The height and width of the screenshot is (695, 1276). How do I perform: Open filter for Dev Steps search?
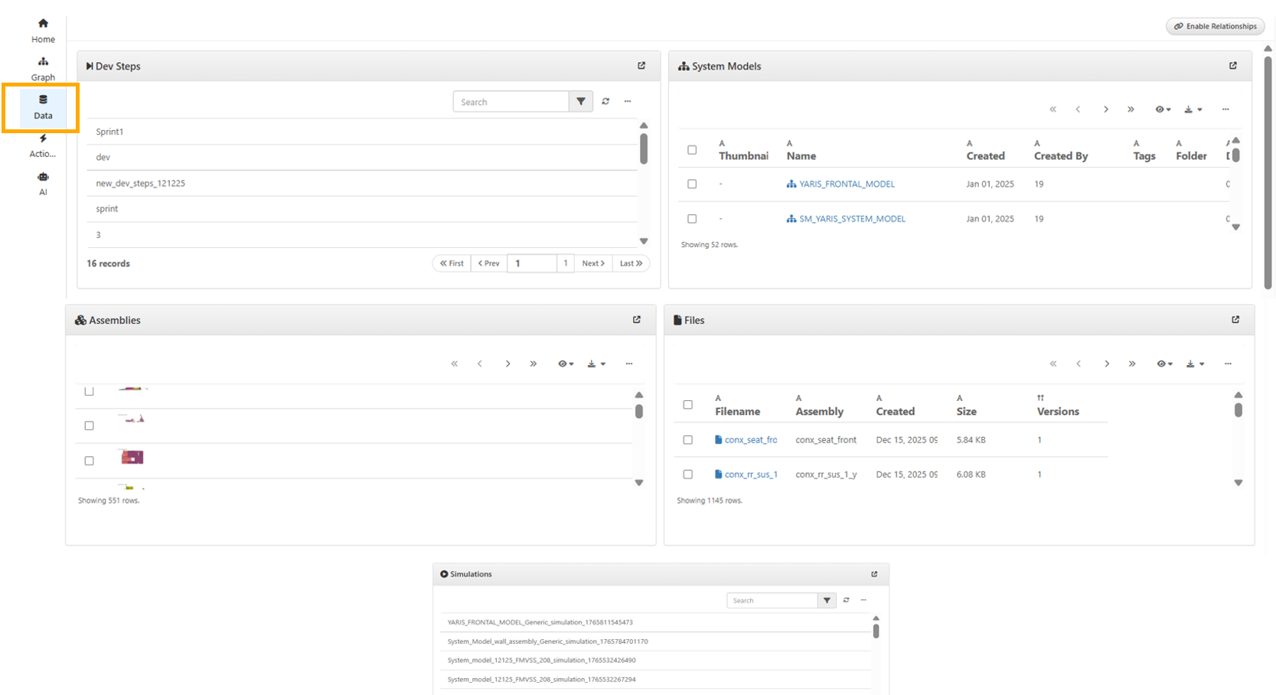(x=581, y=102)
